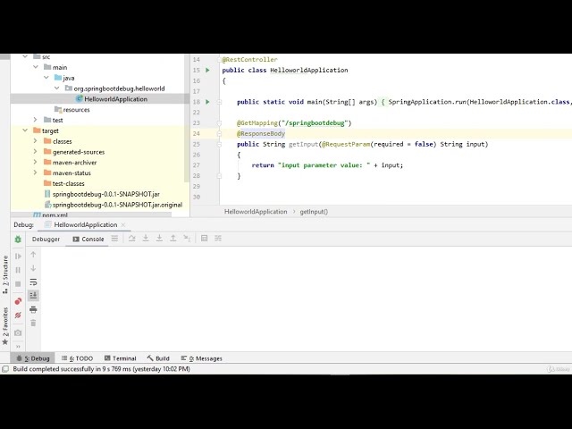Click the project tree horizontal scrollbar
The image size is (572, 429).
click(91, 214)
